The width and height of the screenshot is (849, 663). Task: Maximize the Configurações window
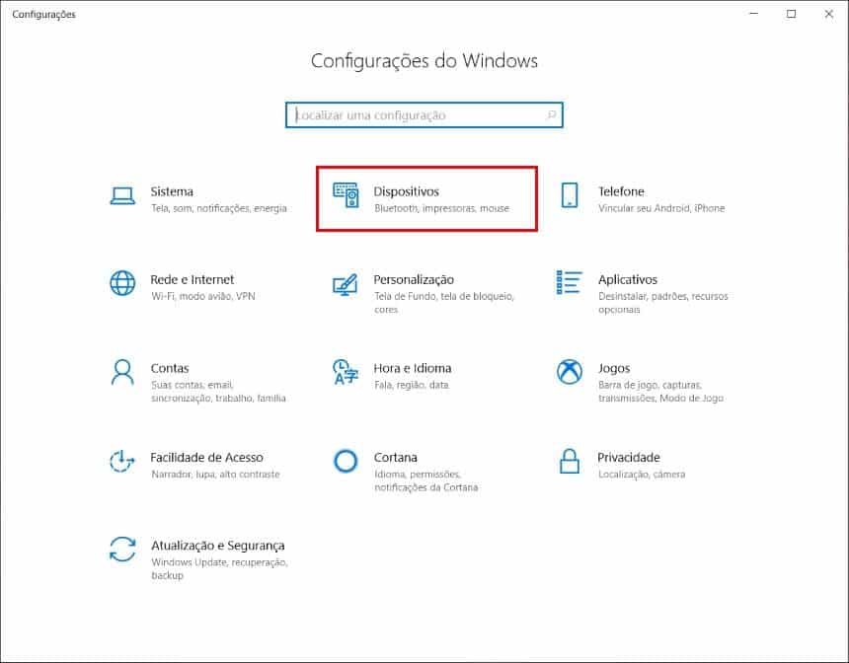tap(791, 14)
